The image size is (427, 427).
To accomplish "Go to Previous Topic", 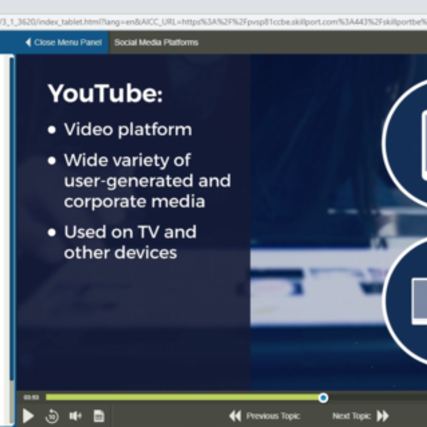I will click(x=264, y=416).
